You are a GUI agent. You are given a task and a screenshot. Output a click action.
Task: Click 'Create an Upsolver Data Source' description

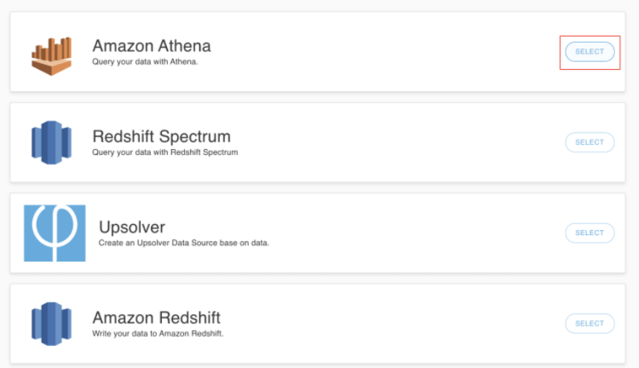coord(184,243)
